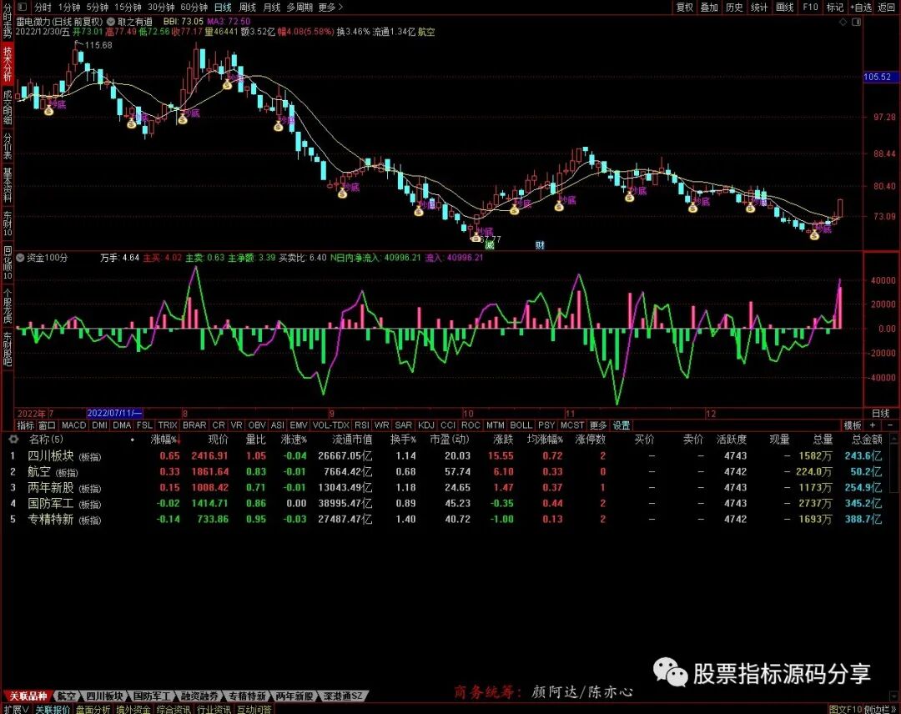901x714 pixels.
Task: Open the circular menu icon before 资金100分
Action: [21, 258]
